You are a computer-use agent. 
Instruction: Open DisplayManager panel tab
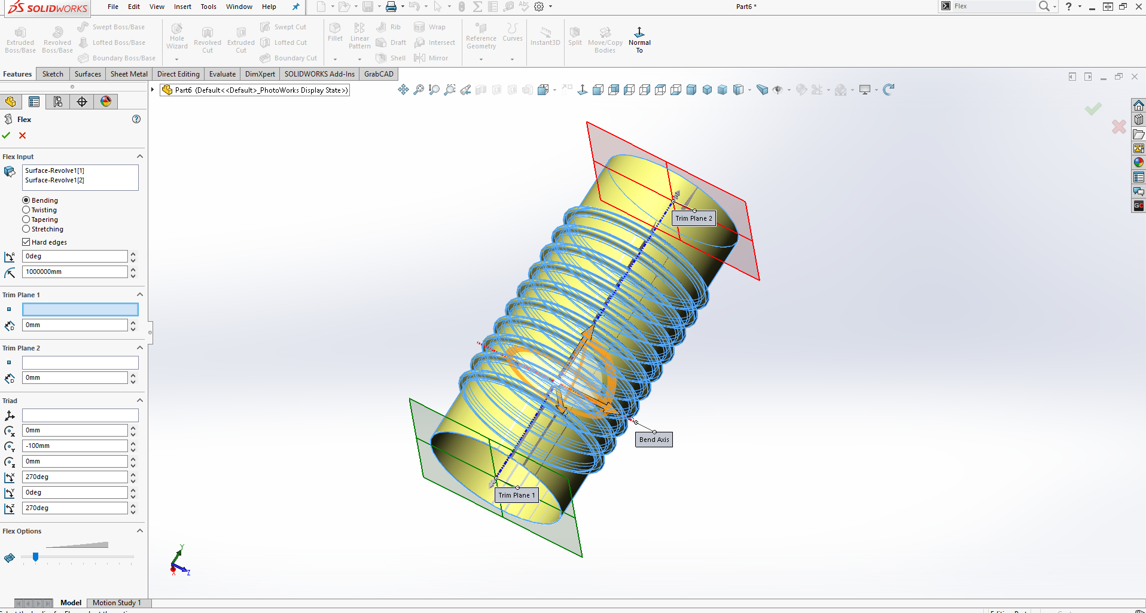click(x=106, y=102)
